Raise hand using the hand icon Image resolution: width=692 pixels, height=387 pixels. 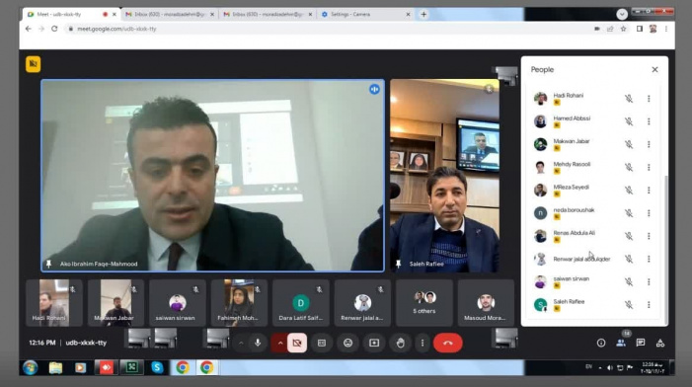400,343
